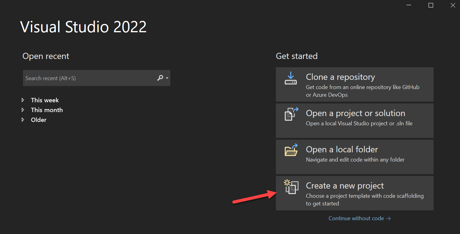Select the Older label
Screen dimensions: 460x234
(x=39, y=120)
